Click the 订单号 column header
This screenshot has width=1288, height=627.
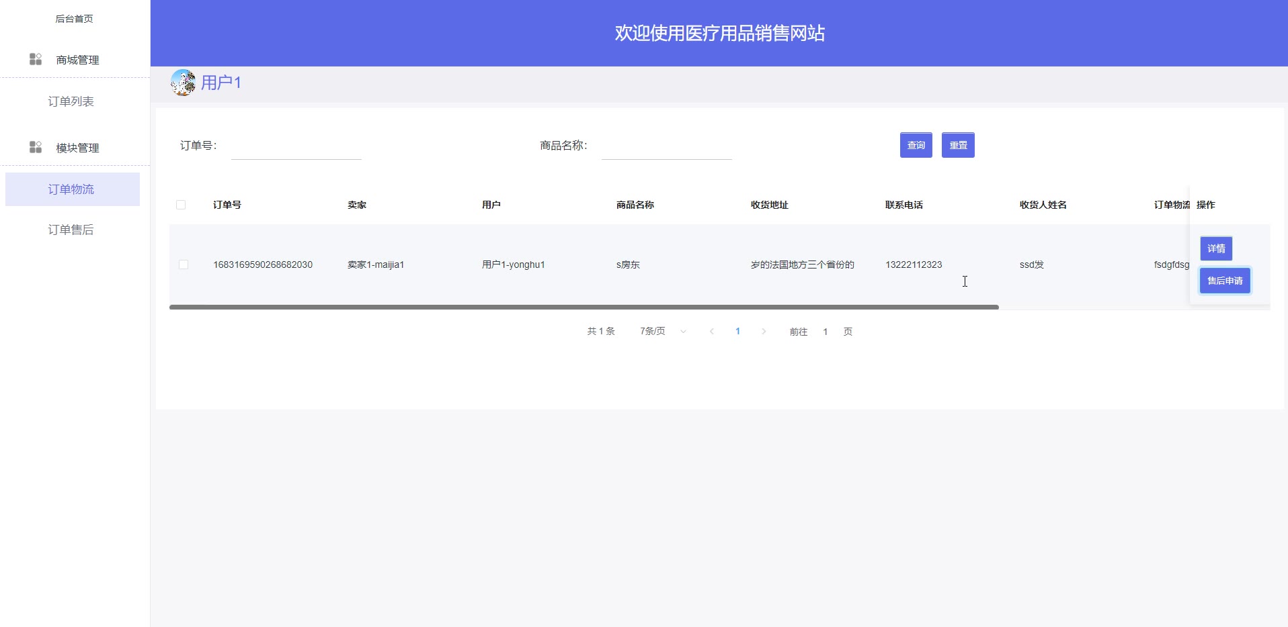tap(227, 205)
